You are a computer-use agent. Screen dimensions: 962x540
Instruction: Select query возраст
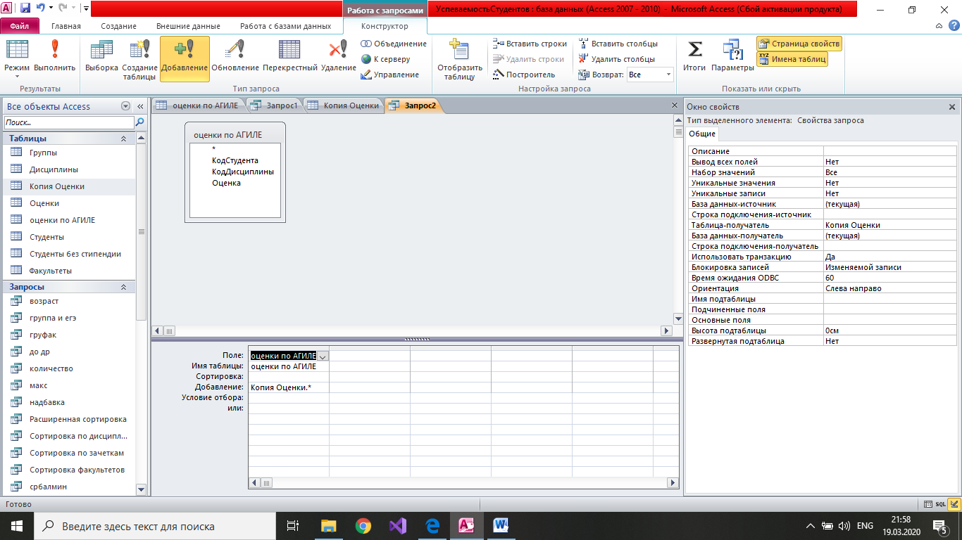(x=68, y=301)
